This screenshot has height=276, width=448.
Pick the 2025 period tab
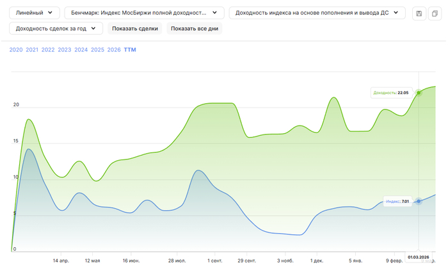(98, 50)
